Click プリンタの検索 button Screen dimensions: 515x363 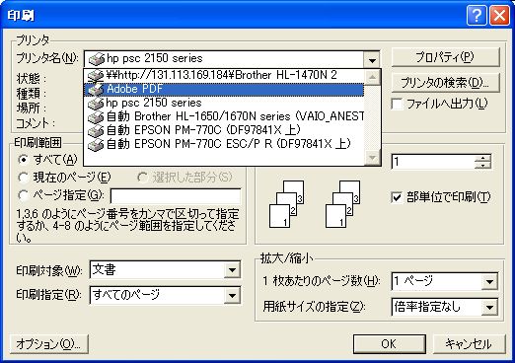(x=445, y=83)
